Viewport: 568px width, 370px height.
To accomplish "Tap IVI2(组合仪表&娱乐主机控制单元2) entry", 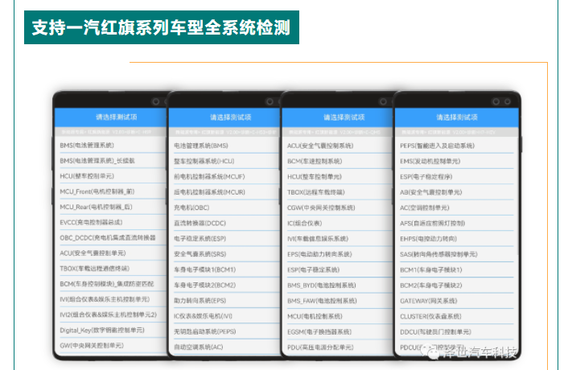I will 110,314.
